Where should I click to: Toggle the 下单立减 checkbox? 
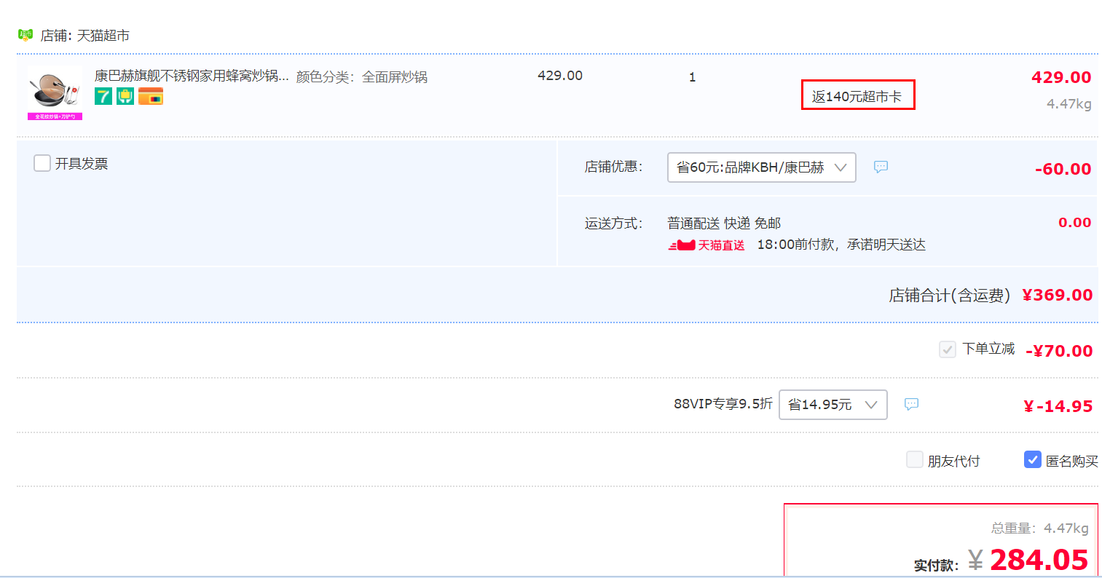click(948, 349)
